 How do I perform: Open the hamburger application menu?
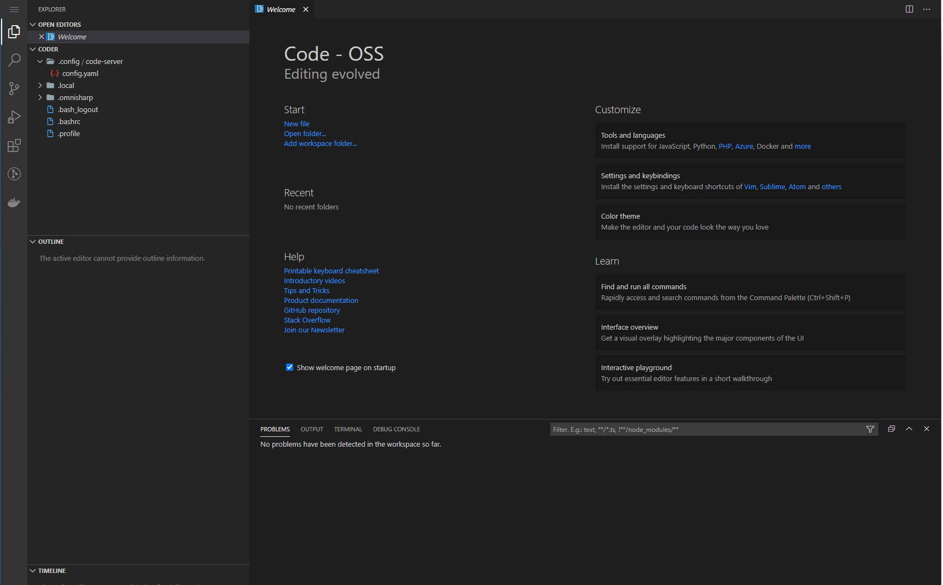[x=14, y=9]
